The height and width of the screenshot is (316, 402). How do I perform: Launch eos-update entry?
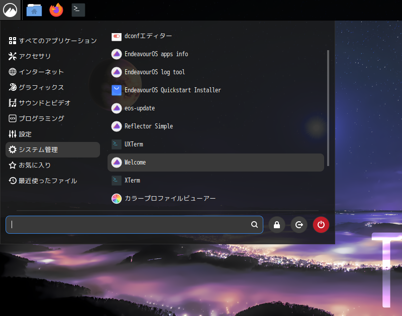(216, 108)
